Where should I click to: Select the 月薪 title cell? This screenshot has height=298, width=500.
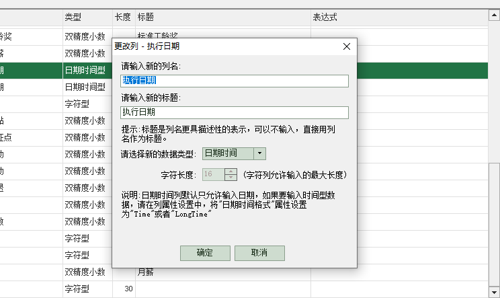click(145, 272)
